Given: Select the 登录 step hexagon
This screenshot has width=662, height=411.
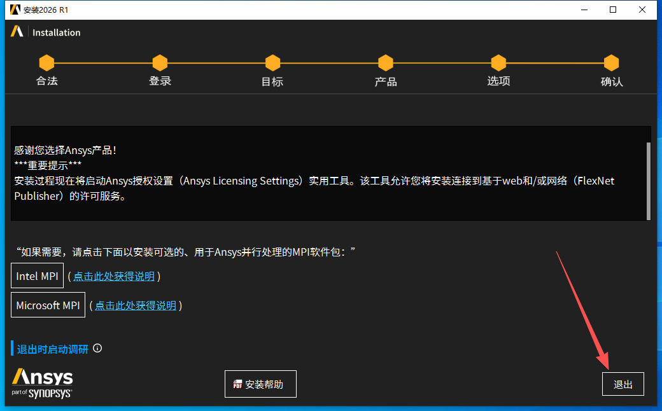Looking at the screenshot, I should (160, 62).
